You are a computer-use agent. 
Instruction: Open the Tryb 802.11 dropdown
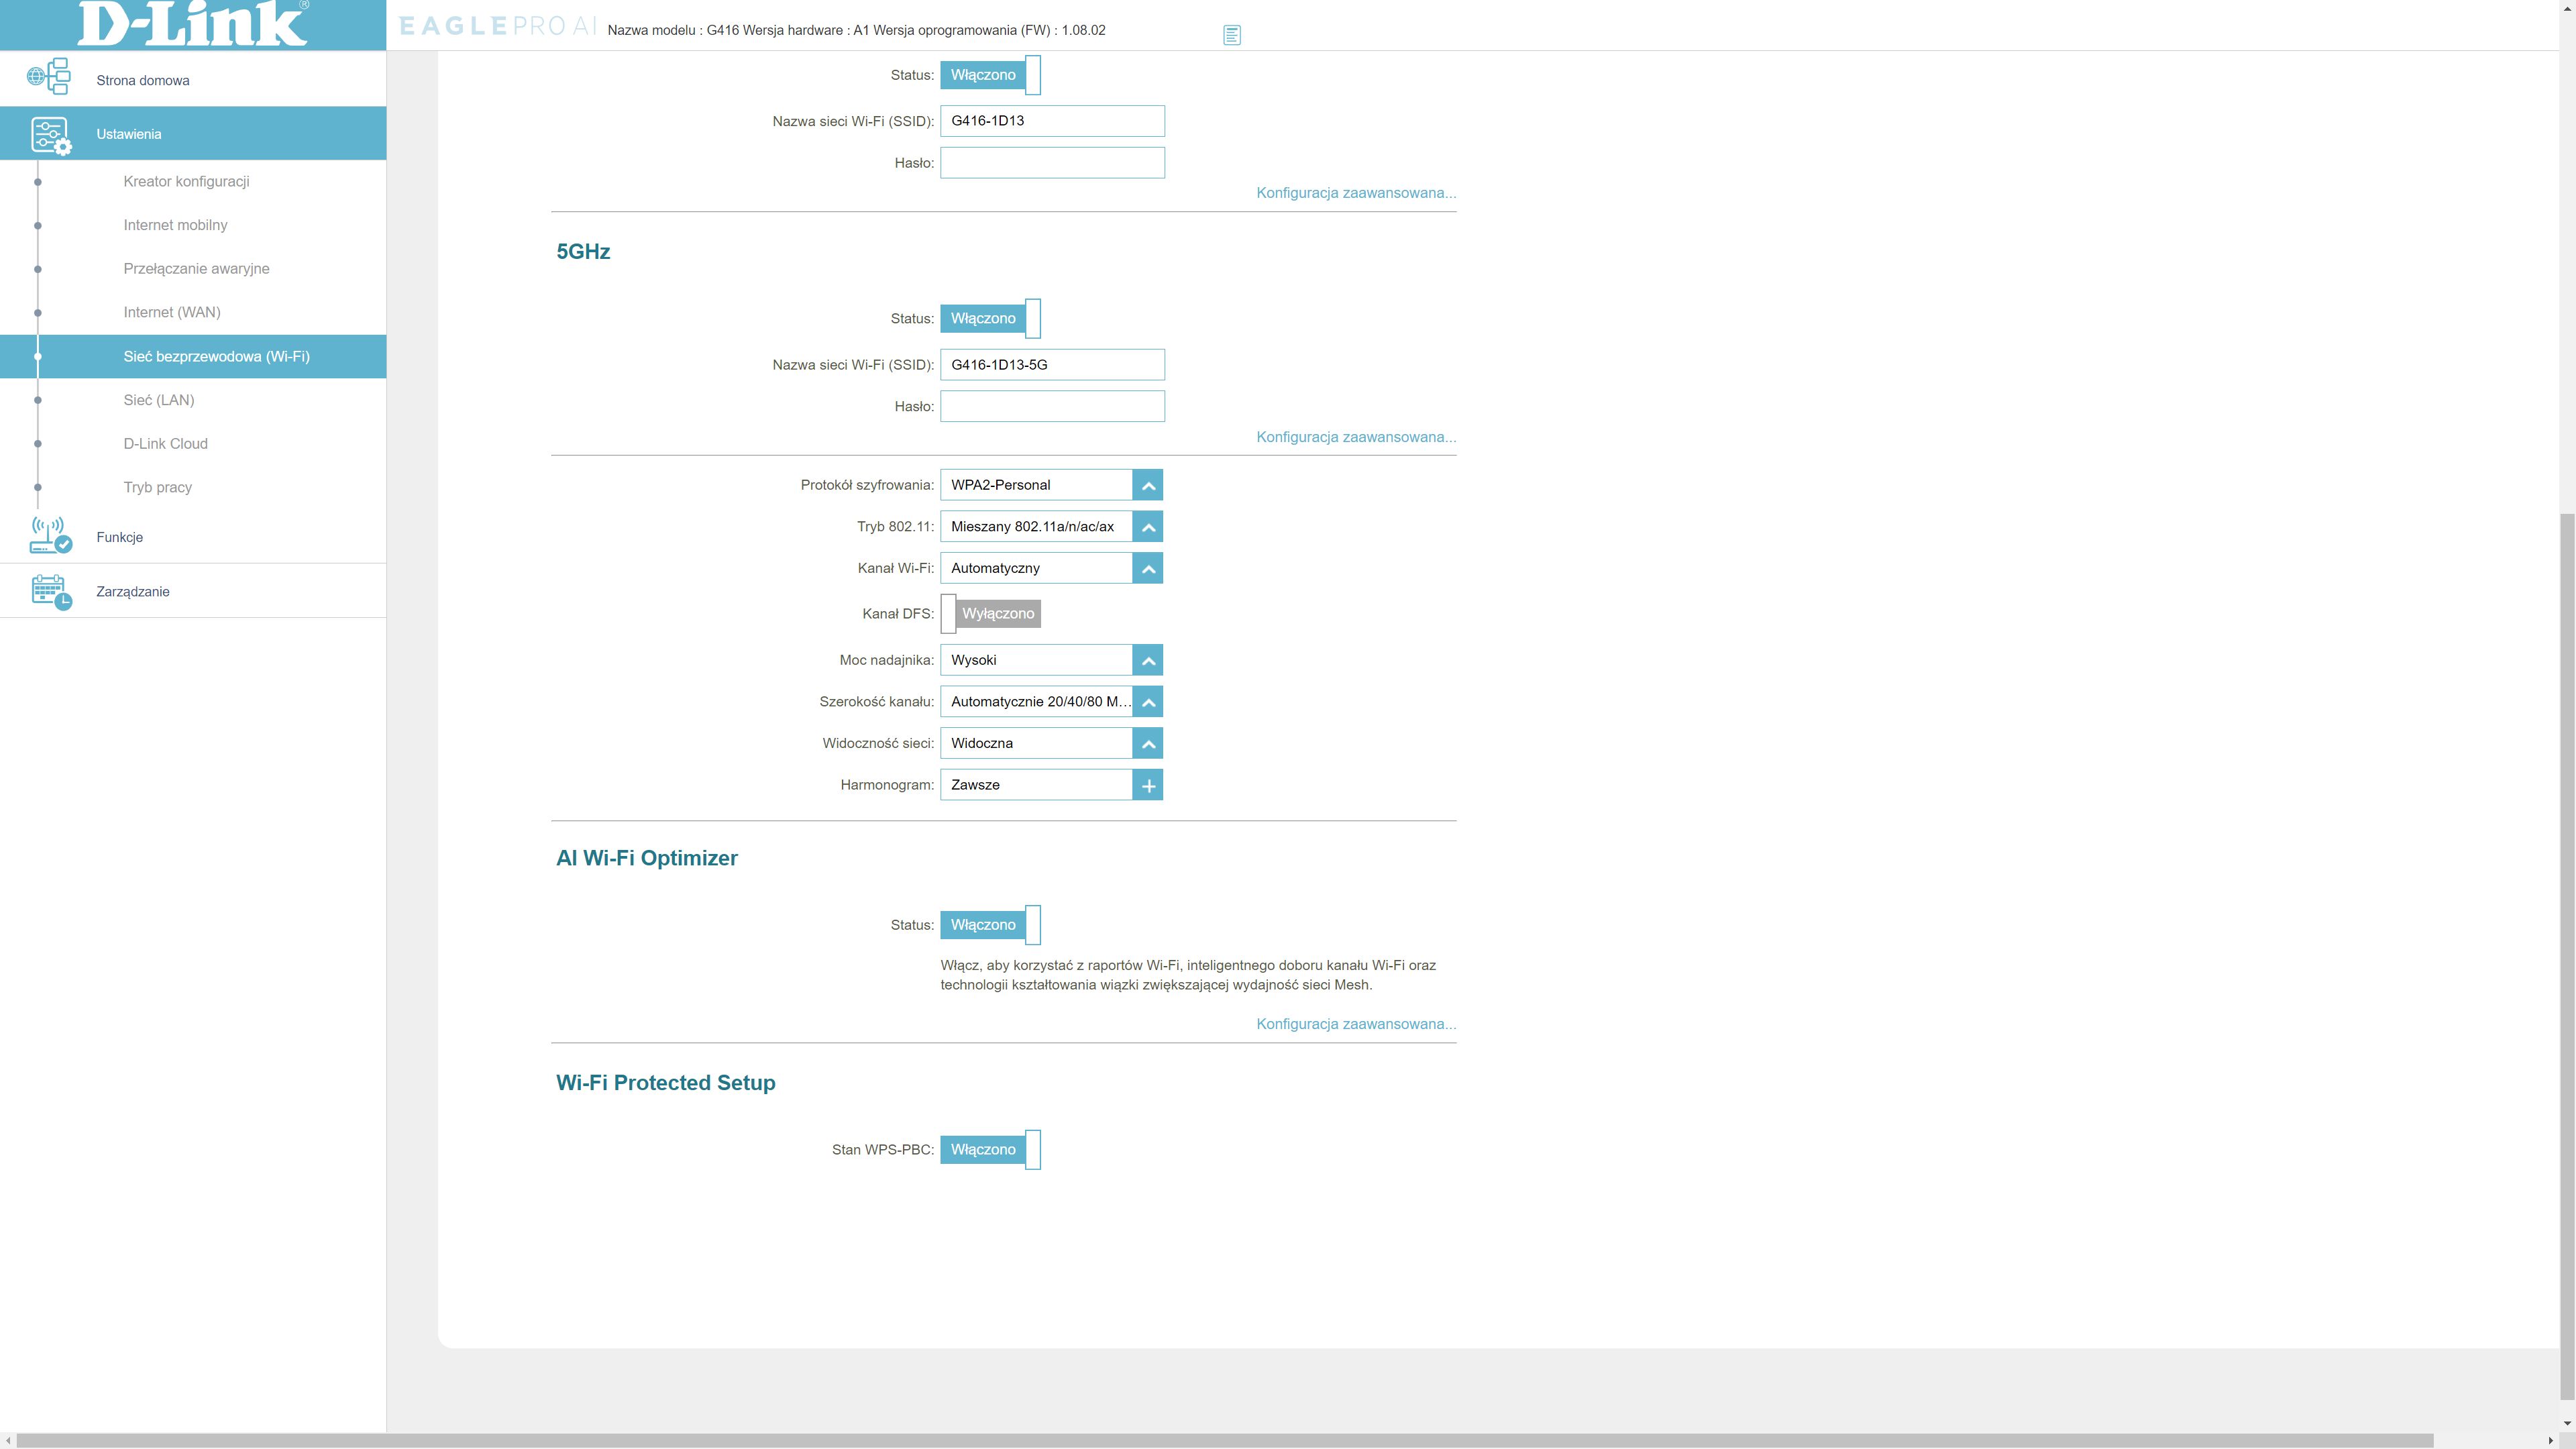point(1051,527)
